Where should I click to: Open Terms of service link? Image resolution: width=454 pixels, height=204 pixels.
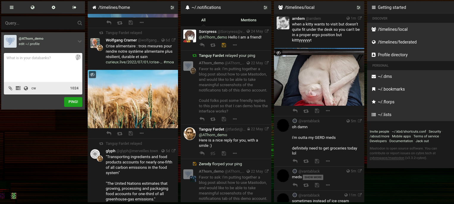(426, 136)
